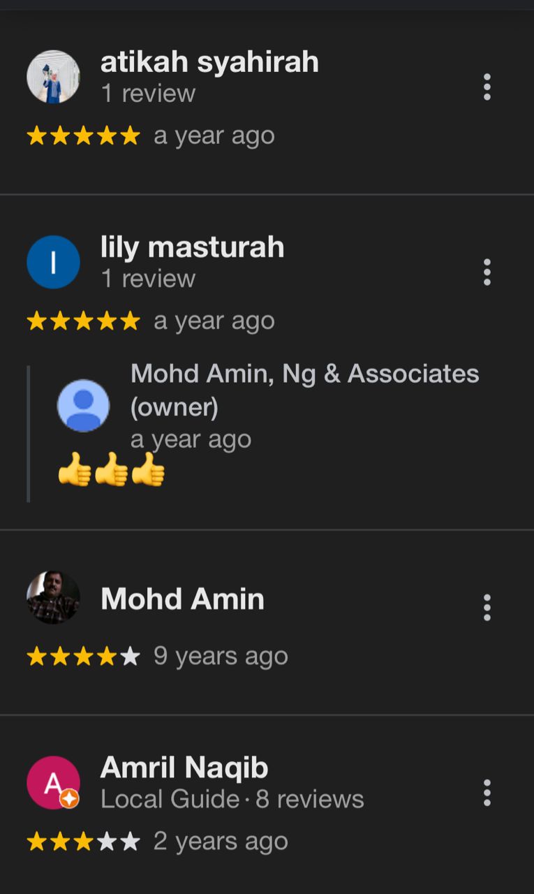Tap lily masturah's blue letter avatar
534x894 pixels.
coord(53,262)
